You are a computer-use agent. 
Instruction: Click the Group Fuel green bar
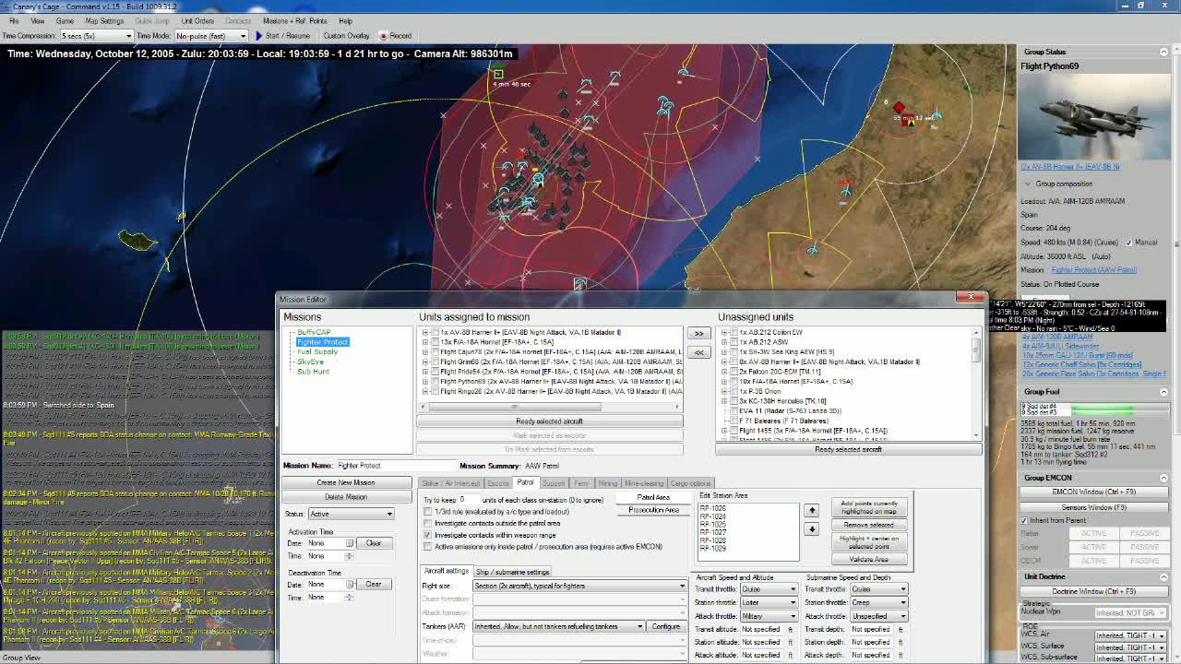(x=1103, y=409)
